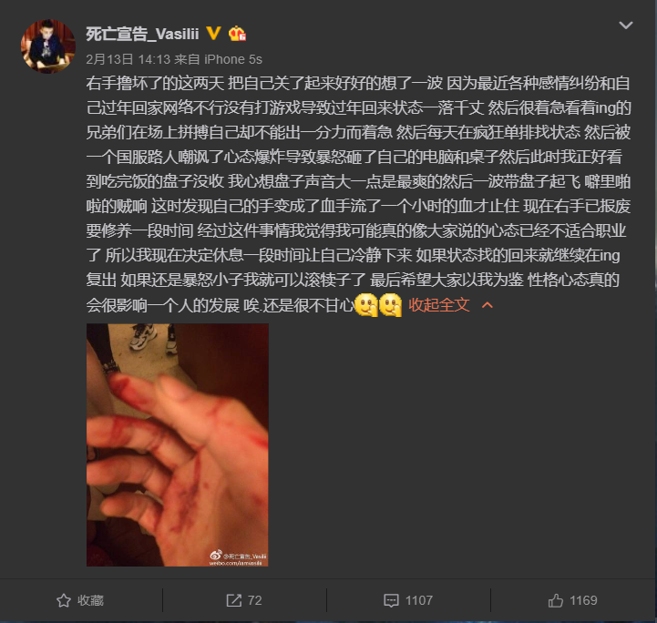Click the repost share icon
657x623 pixels.
234,600
